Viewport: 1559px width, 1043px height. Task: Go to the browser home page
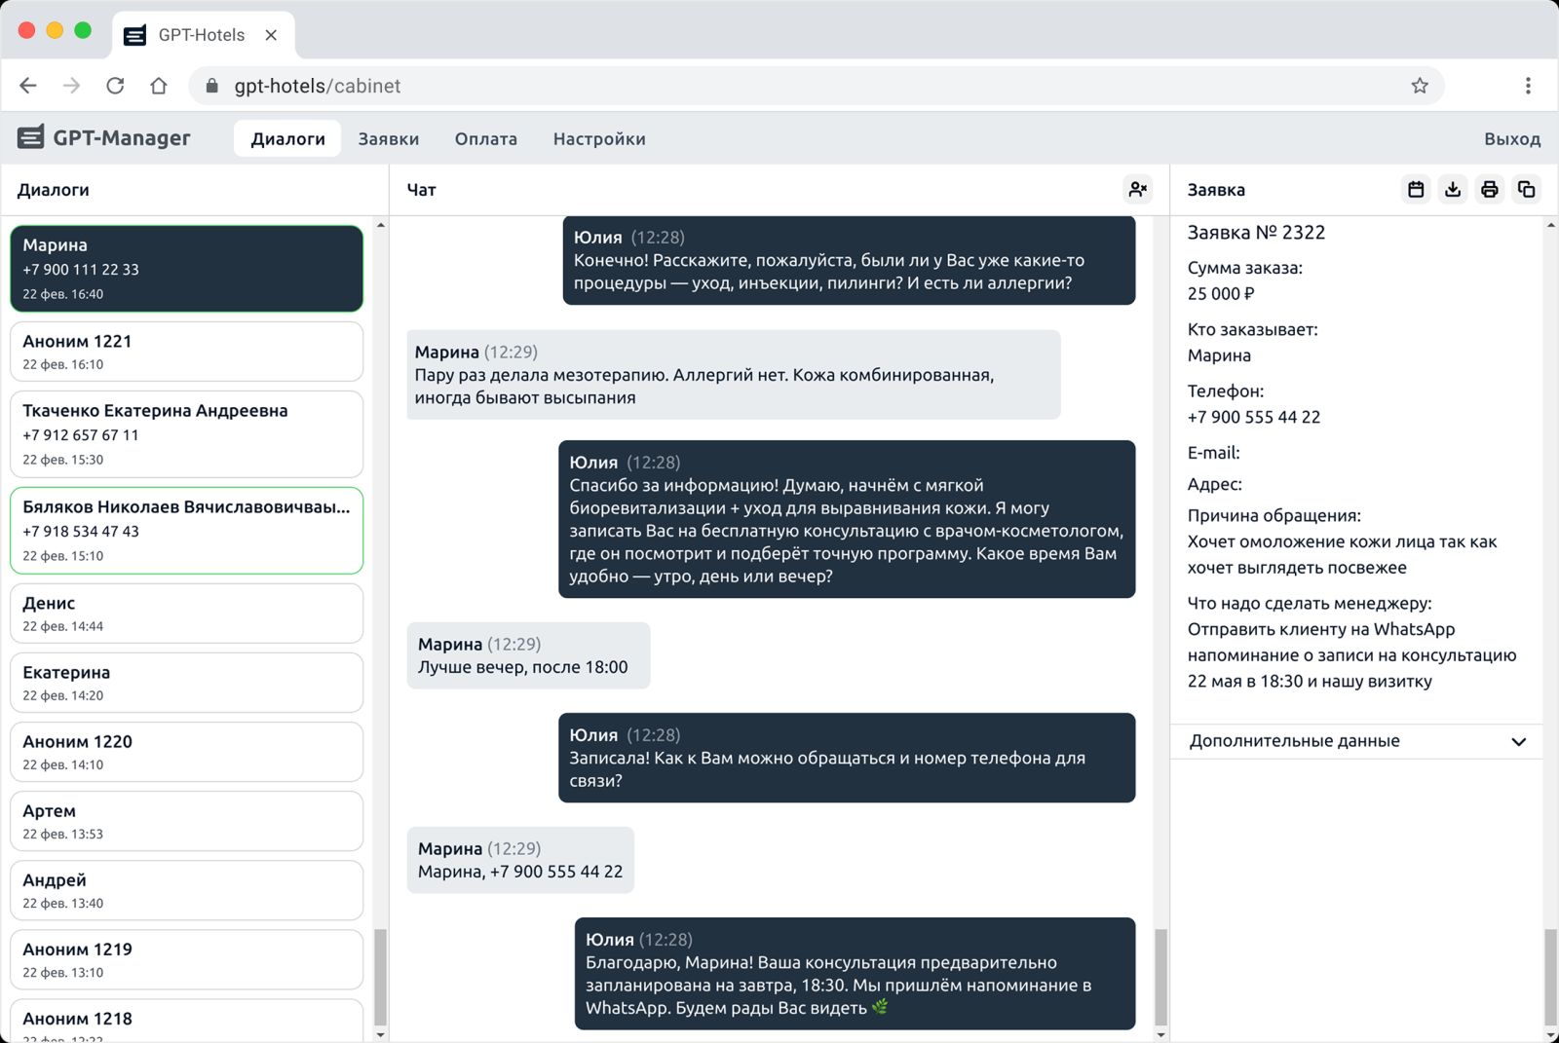pos(159,86)
